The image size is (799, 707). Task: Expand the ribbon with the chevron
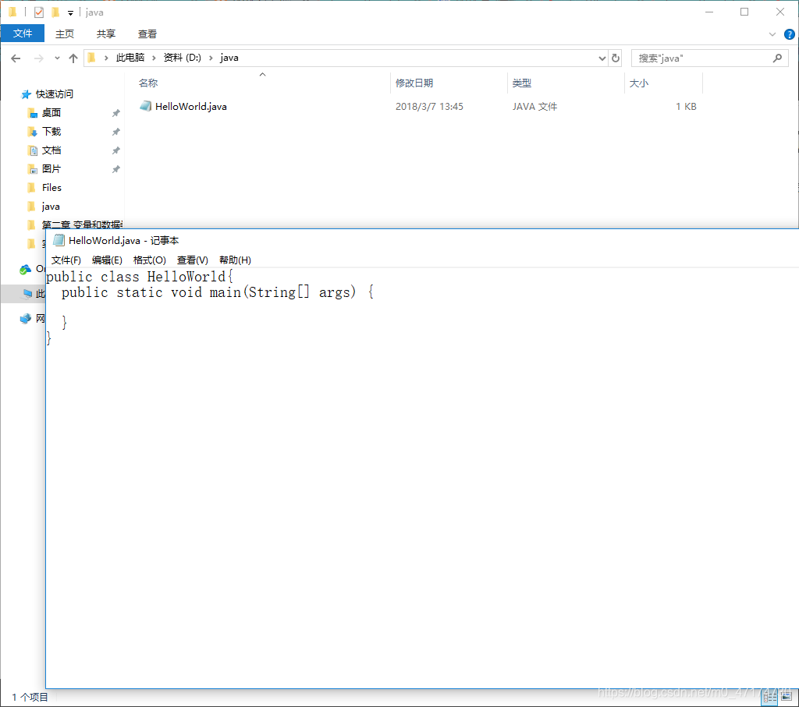click(772, 34)
